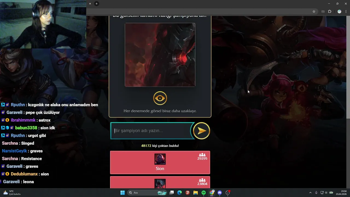Click the page vertical scrollbar
Image resolution: width=350 pixels, height=197 pixels.
coord(348,67)
